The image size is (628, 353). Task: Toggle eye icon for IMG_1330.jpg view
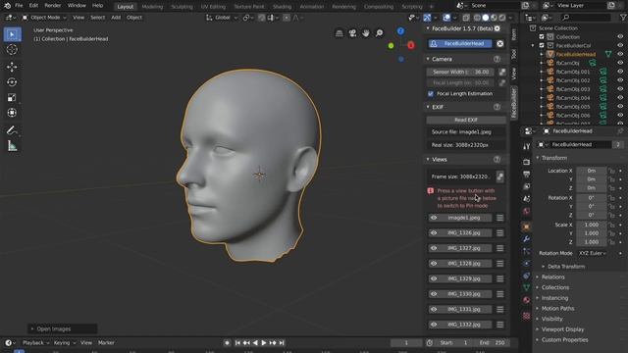tap(434, 294)
